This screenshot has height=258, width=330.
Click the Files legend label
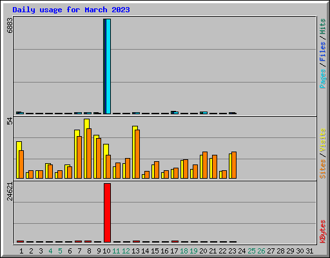(322, 52)
